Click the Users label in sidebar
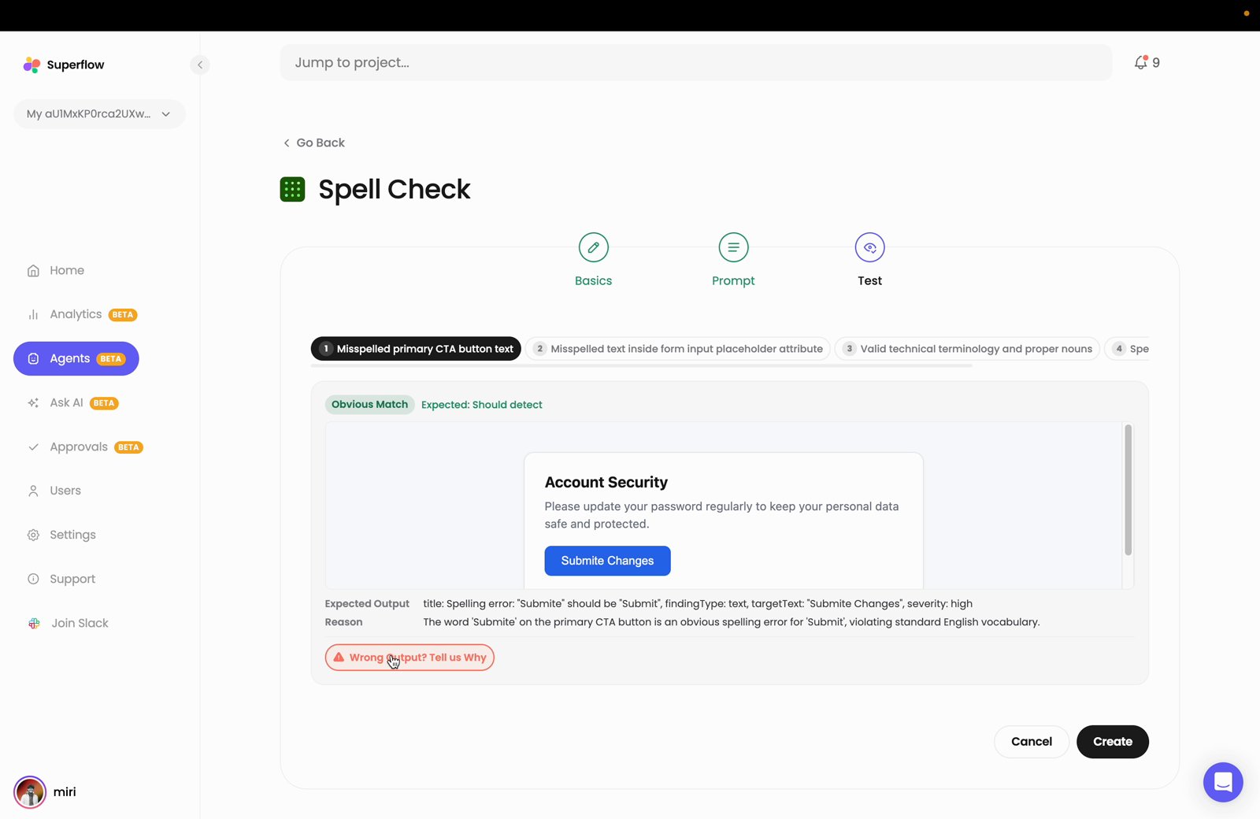Image resolution: width=1260 pixels, height=819 pixels. coord(65,491)
